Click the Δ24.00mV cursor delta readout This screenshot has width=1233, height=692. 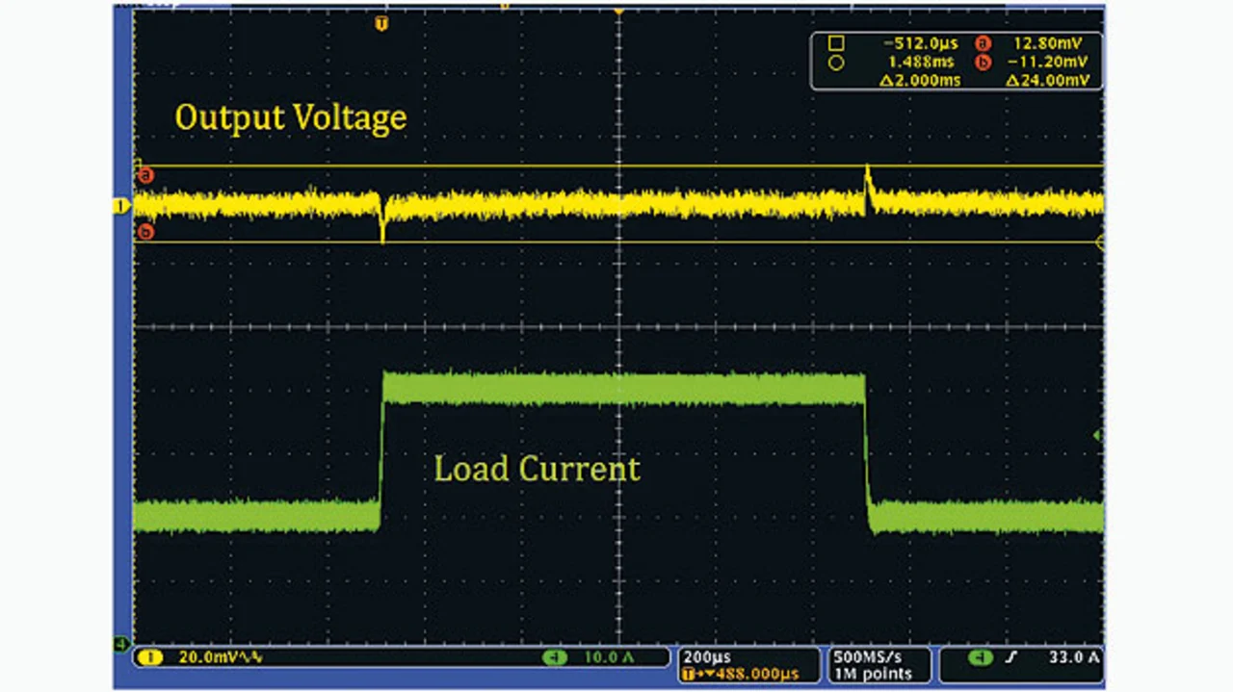(1048, 81)
